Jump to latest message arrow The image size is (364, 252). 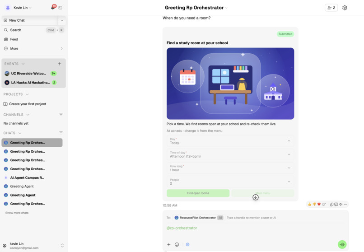[x=256, y=197]
